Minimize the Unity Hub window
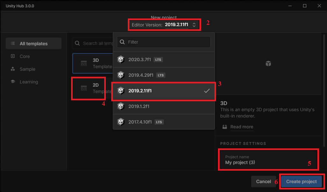This screenshot has width=327, height=192. [290, 6]
